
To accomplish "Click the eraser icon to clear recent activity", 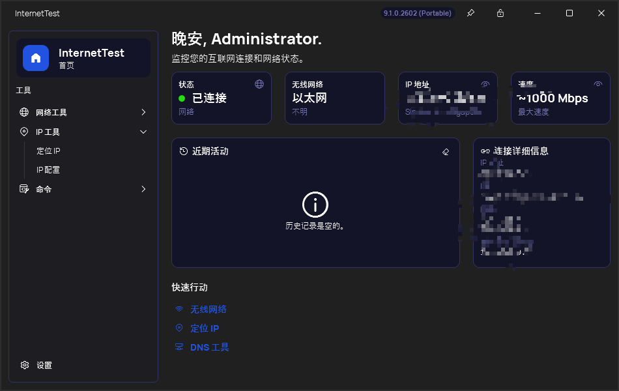I will (x=446, y=151).
